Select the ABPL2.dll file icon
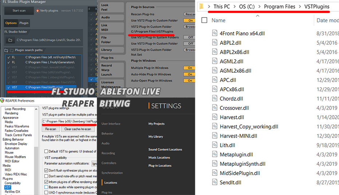 [214, 42]
